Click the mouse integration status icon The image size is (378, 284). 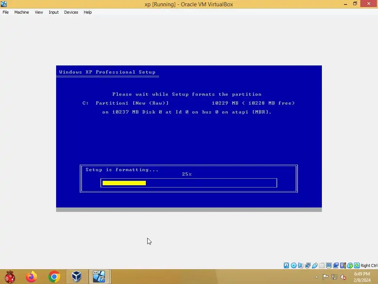click(350, 266)
